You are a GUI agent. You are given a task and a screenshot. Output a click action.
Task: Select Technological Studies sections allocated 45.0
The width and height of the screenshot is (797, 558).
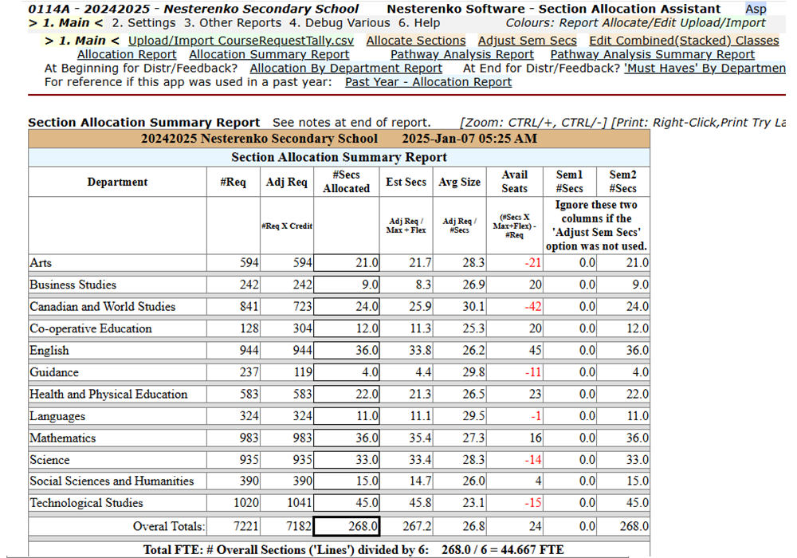click(x=347, y=503)
